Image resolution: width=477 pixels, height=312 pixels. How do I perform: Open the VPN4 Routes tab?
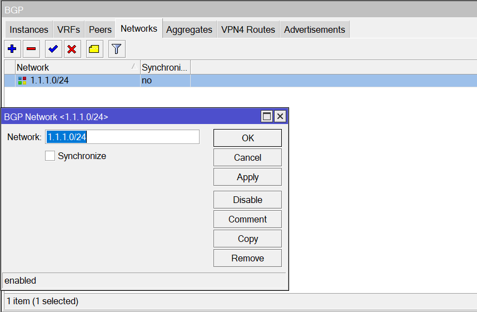pos(248,29)
